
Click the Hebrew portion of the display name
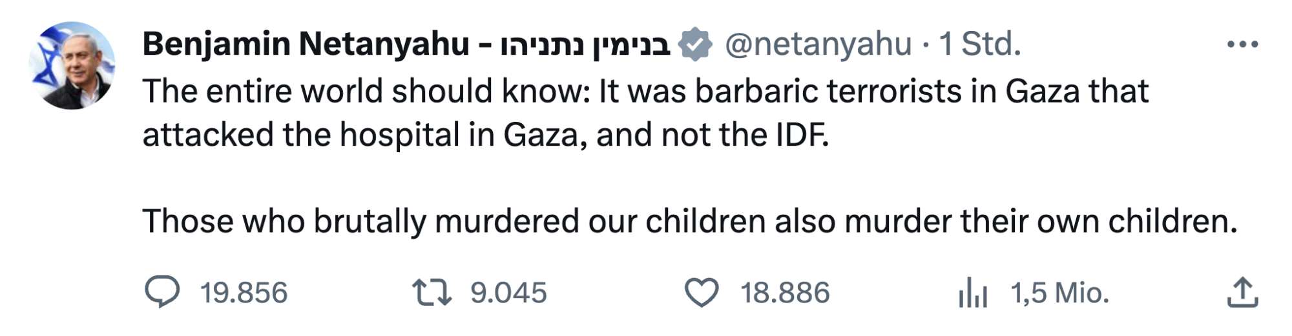click(x=585, y=44)
